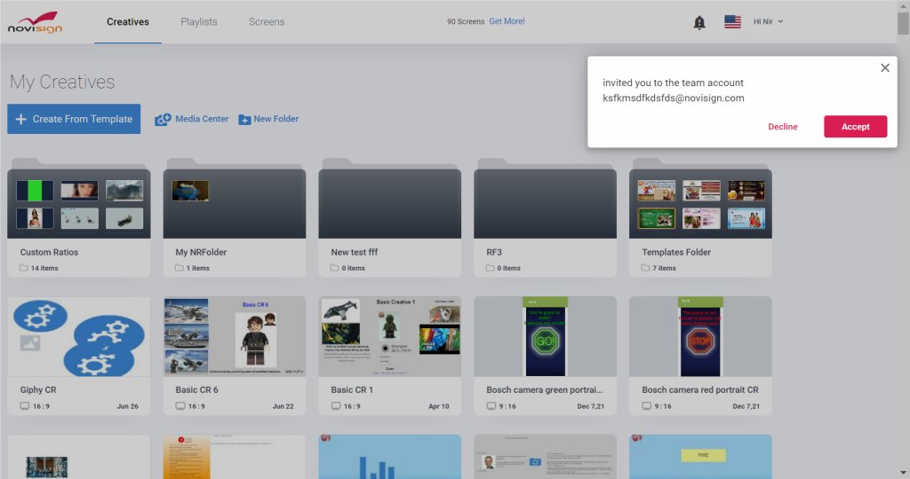
Task: Click the screen icon under Giphy CR
Action: pyautogui.click(x=25, y=406)
